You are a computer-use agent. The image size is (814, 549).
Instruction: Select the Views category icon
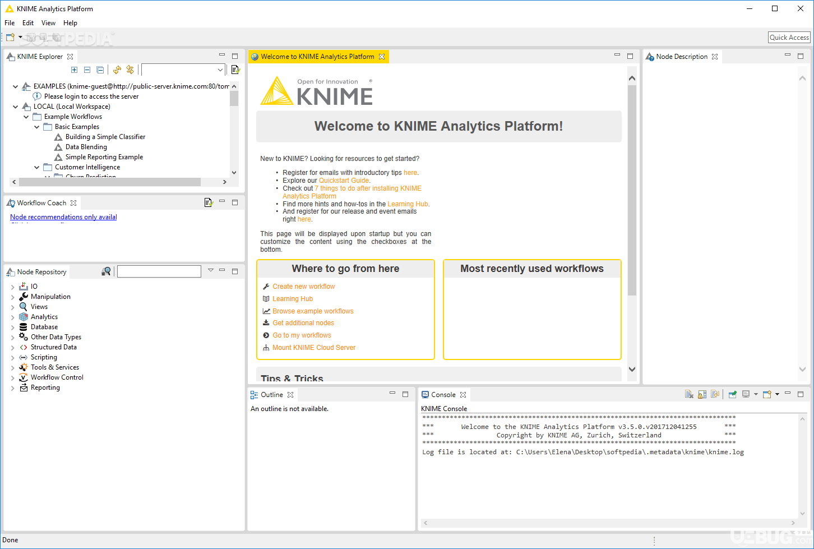(x=24, y=307)
